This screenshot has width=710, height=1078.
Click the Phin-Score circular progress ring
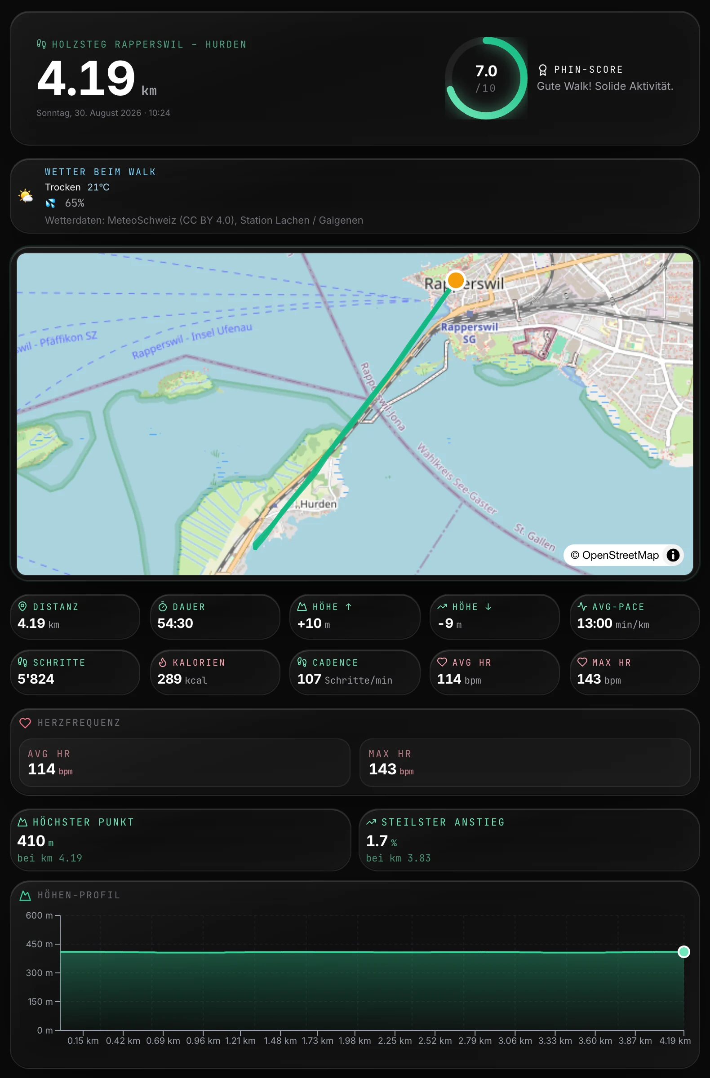486,78
